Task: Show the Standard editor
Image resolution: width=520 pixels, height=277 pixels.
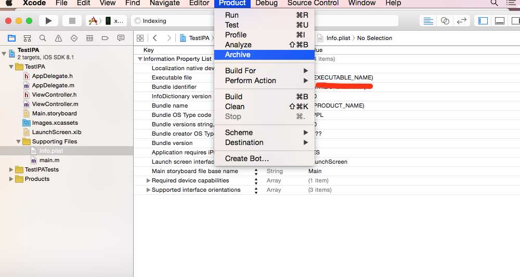Action: pyautogui.click(x=428, y=21)
